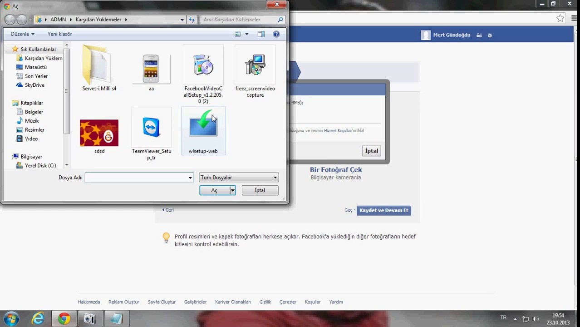Image resolution: width=580 pixels, height=327 pixels.
Task: Open the Dosya Adı dropdown arrow
Action: (x=190, y=178)
